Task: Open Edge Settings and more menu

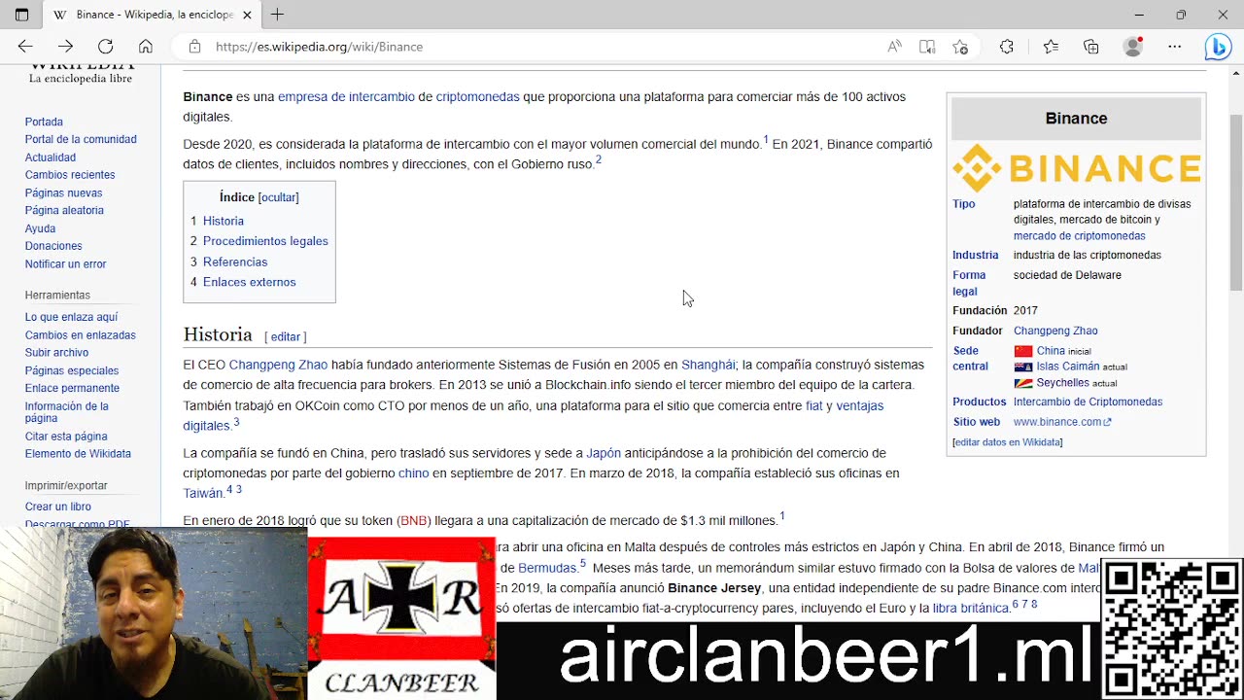Action: (1175, 47)
